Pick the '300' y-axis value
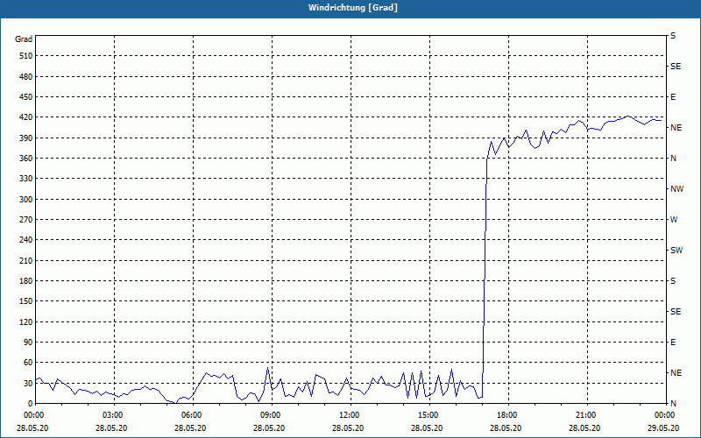This screenshot has height=438, width=701. pyautogui.click(x=26, y=200)
